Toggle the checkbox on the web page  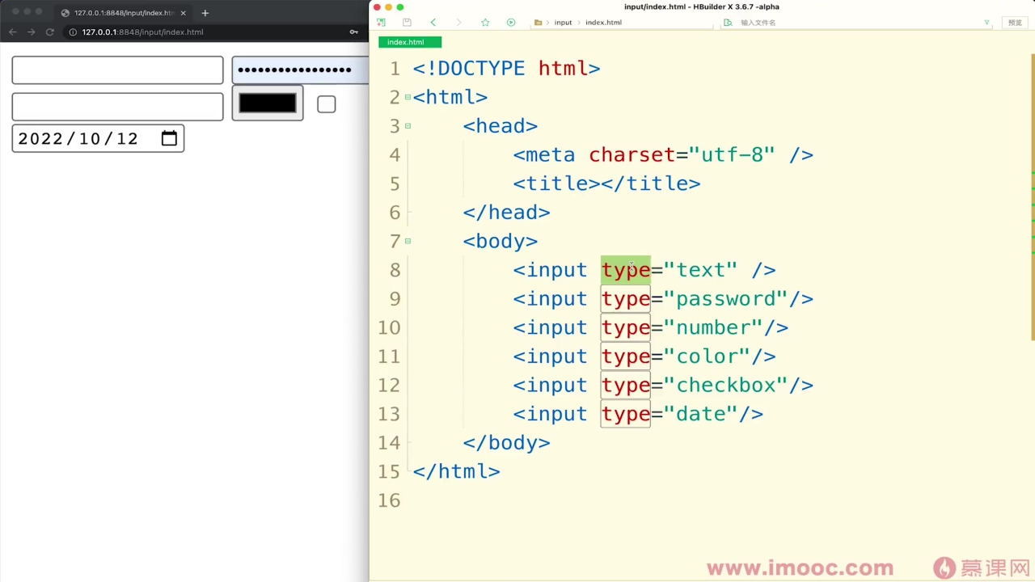[x=326, y=104]
